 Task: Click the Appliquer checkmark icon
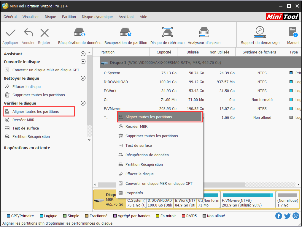click(11, 33)
